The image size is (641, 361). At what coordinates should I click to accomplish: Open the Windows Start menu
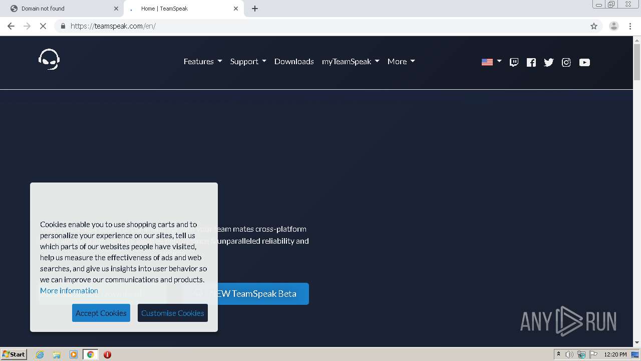coord(14,354)
